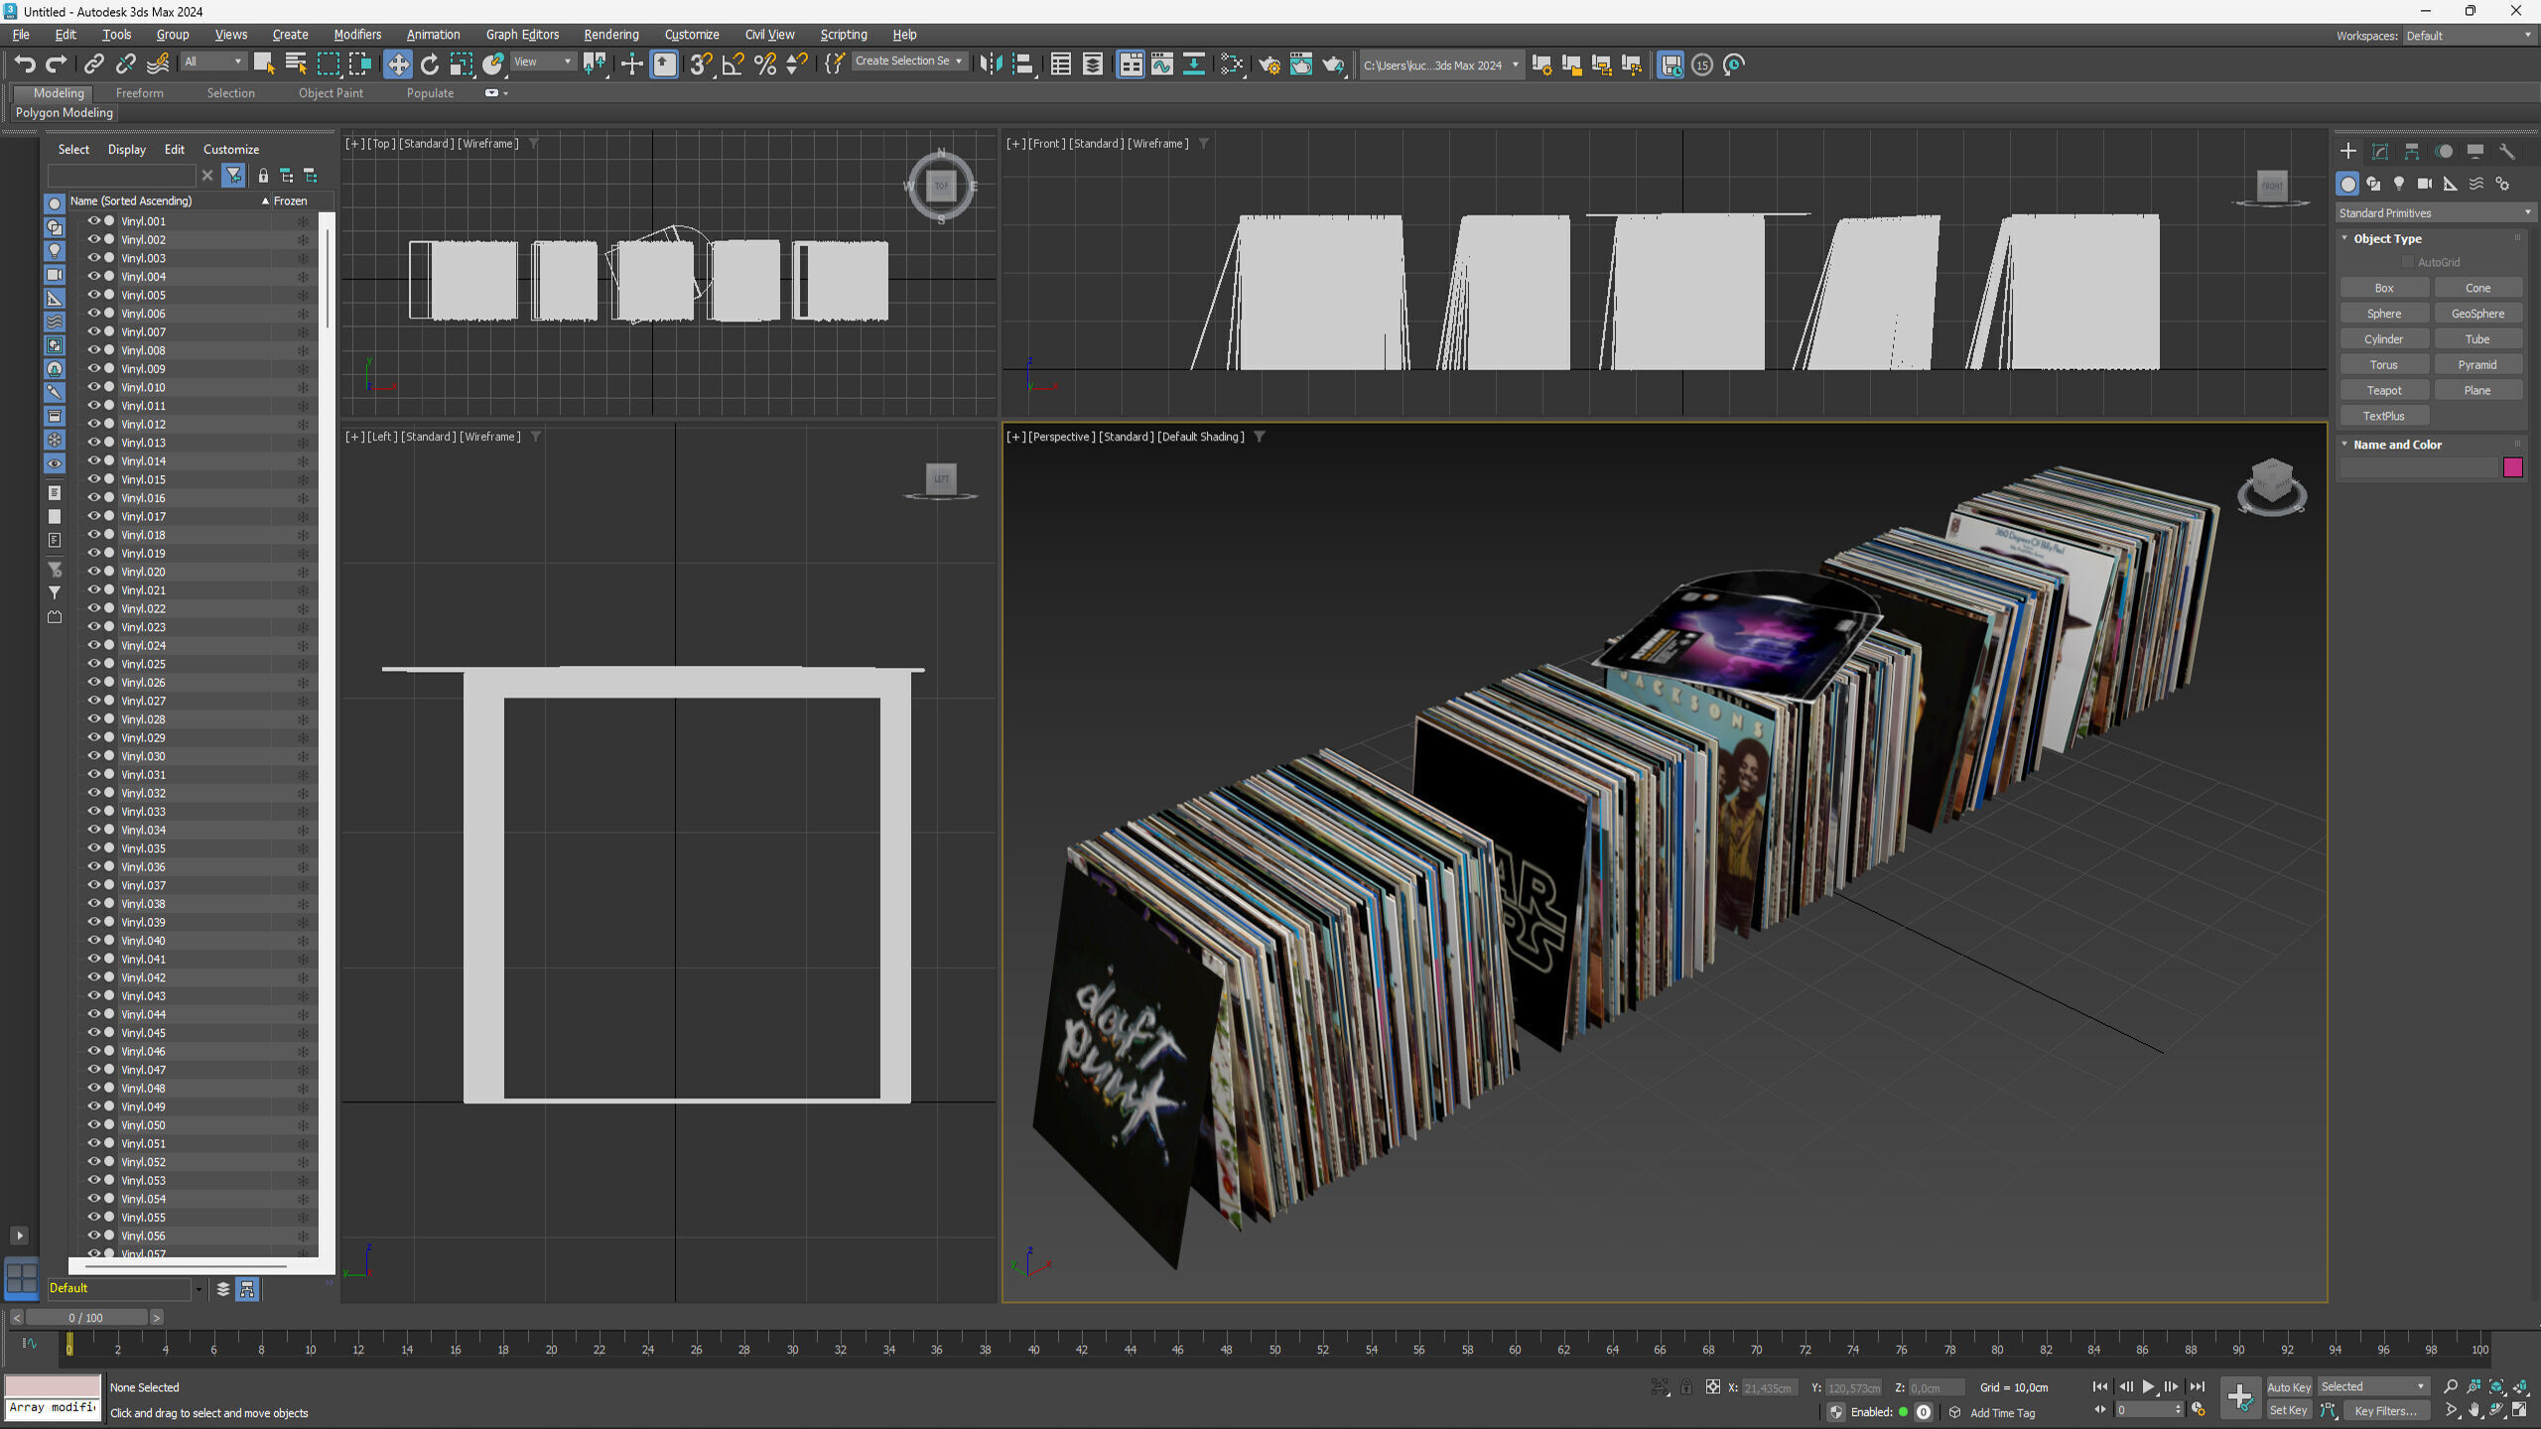Switch to Cameras category in Create panel
Image resolution: width=2541 pixels, height=1429 pixels.
coord(2425,184)
